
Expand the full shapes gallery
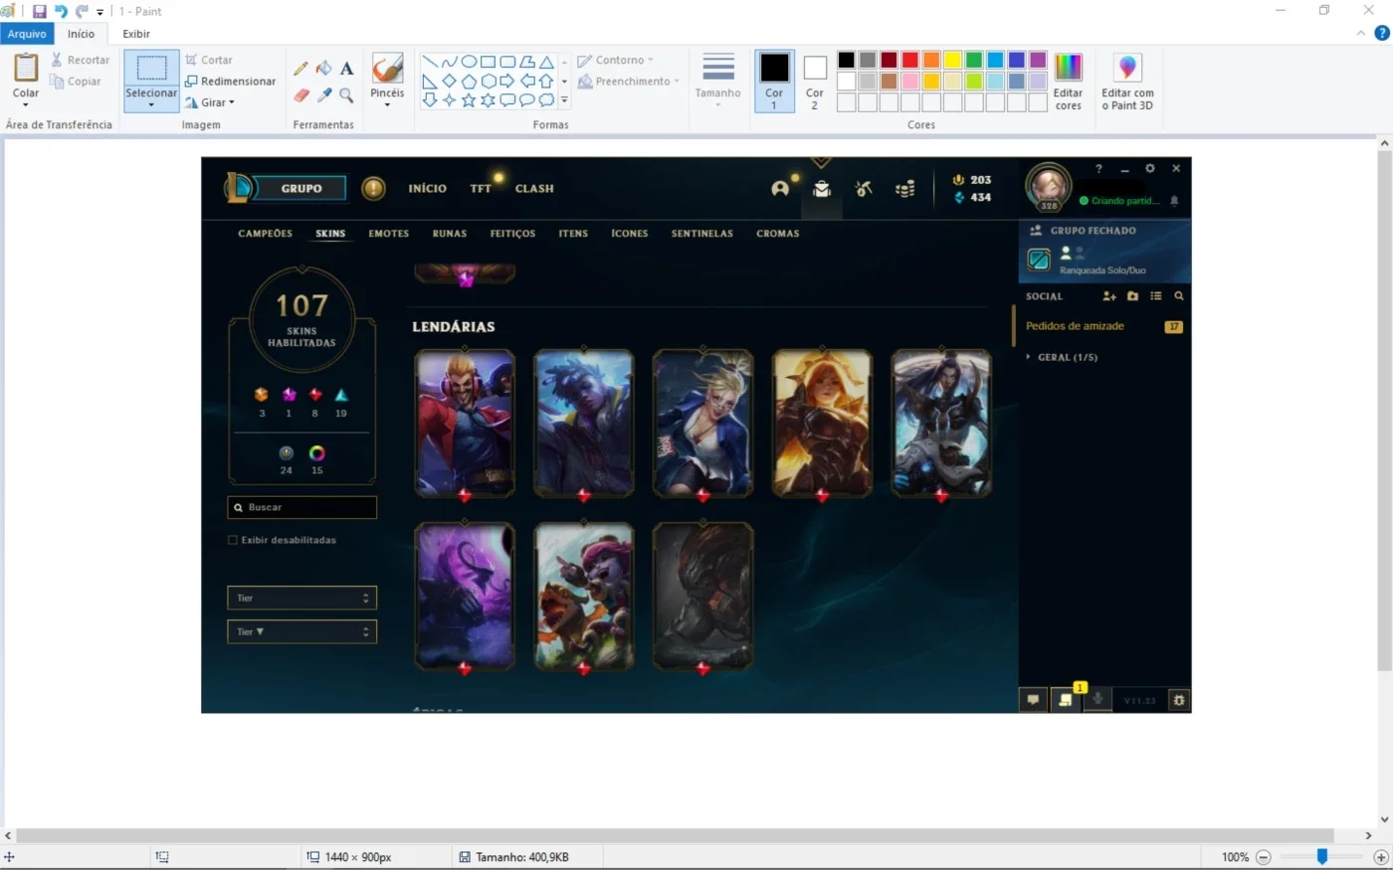pos(564,100)
